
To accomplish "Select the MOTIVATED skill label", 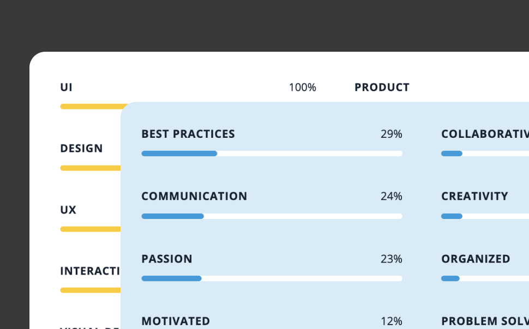I will point(176,321).
